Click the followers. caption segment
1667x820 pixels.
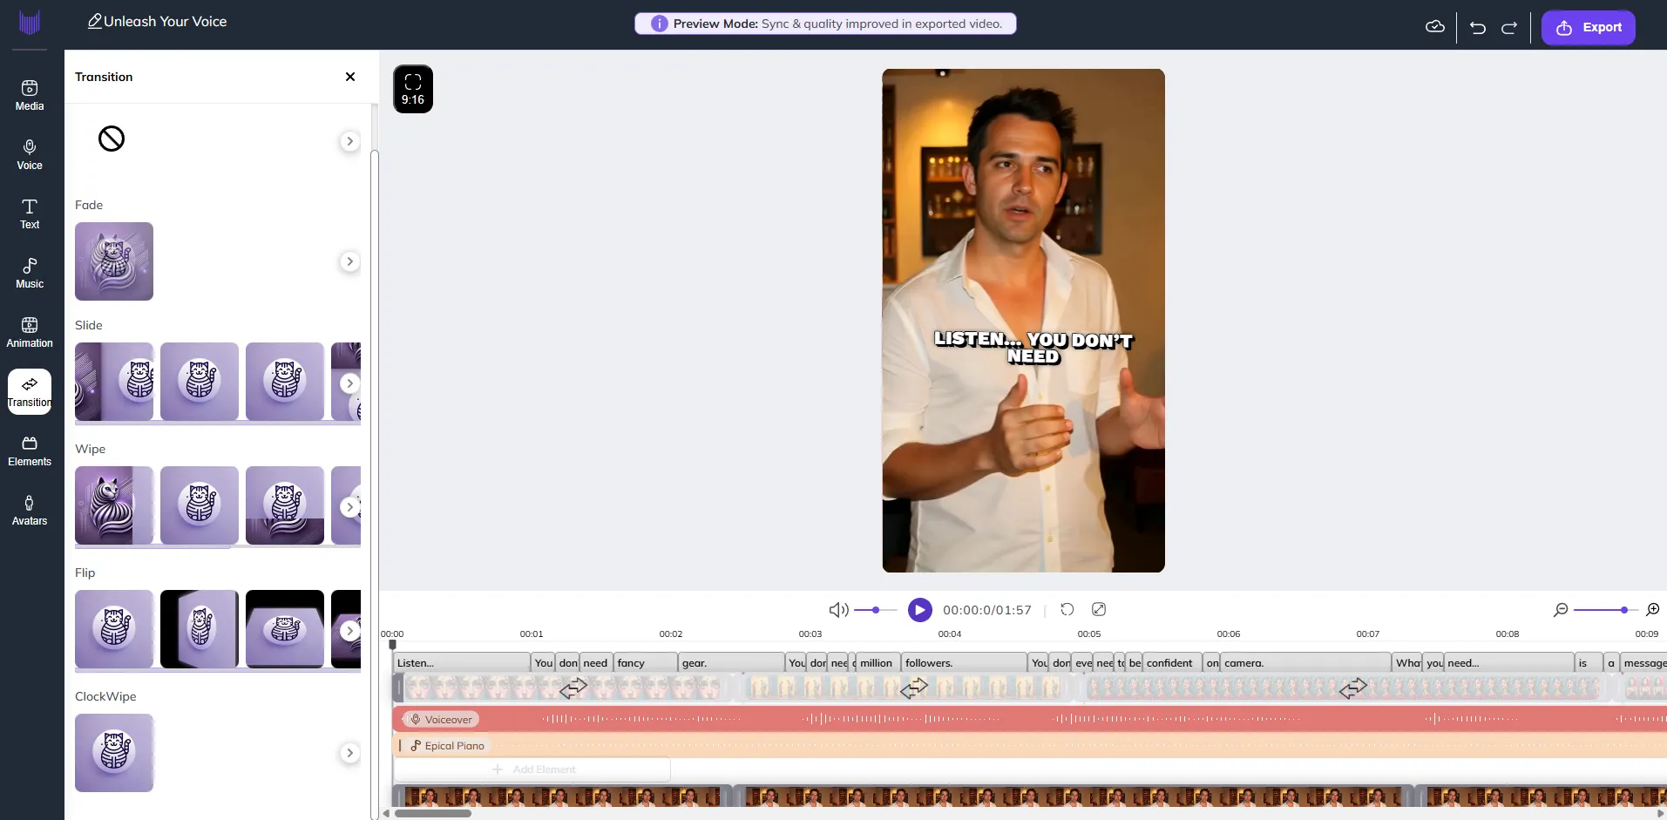click(965, 663)
